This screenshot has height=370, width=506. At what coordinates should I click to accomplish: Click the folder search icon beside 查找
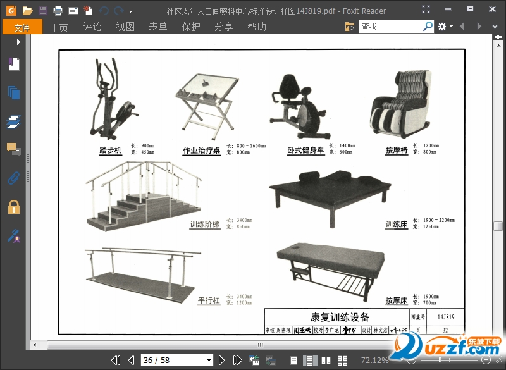tap(350, 27)
